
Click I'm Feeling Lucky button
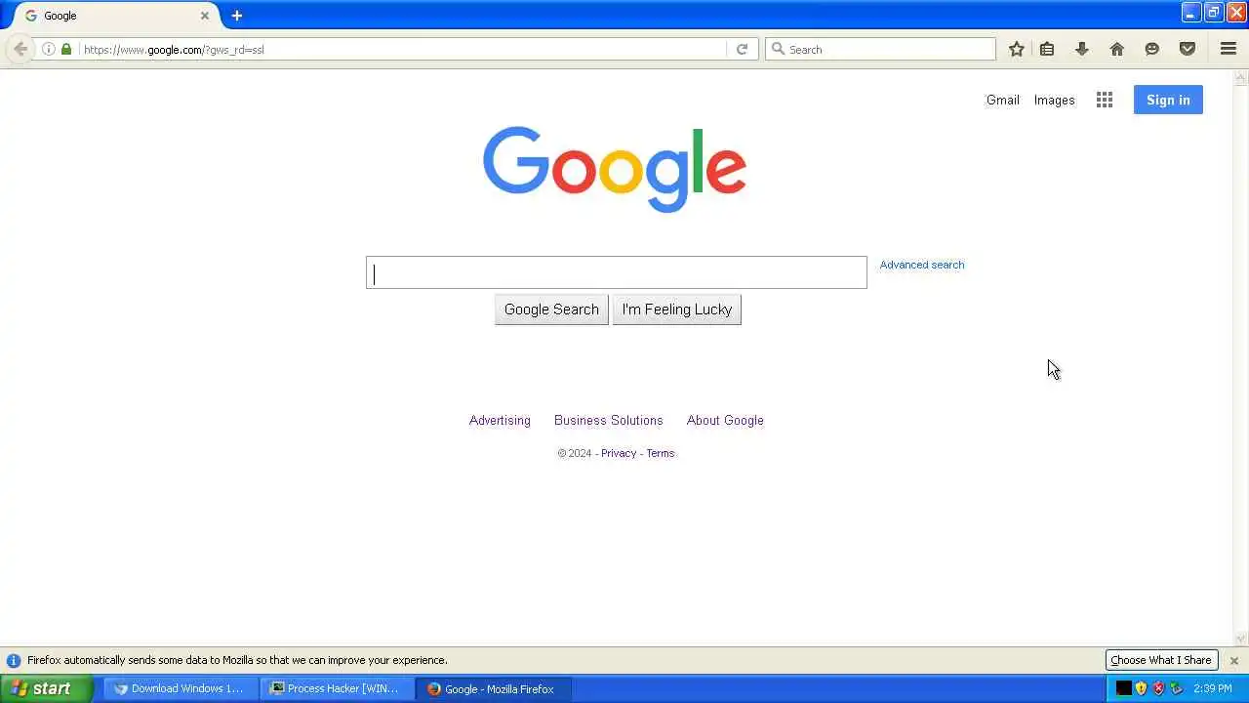(x=676, y=310)
